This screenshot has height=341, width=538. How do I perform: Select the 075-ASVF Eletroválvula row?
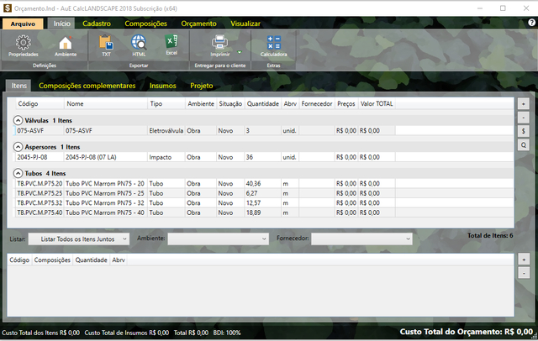[168, 131]
